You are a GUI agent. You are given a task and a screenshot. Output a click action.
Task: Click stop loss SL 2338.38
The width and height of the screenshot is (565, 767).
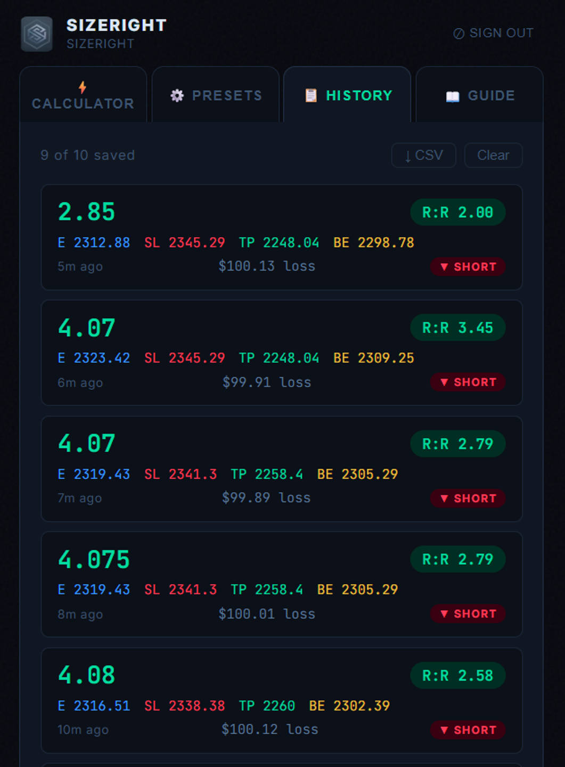click(x=185, y=706)
